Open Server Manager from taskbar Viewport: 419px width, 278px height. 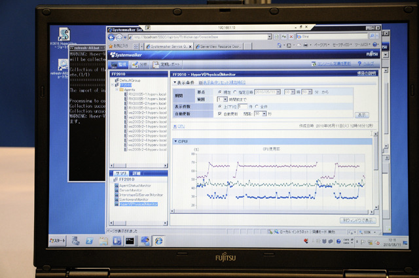coord(76,241)
